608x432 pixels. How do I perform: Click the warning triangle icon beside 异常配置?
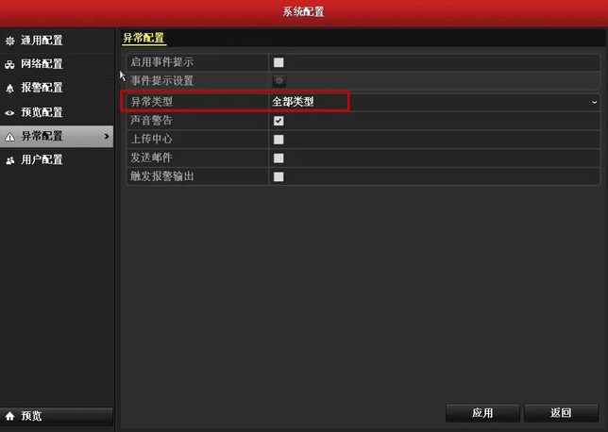9,137
